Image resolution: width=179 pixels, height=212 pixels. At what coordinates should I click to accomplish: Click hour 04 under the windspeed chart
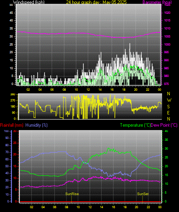[x=40, y=90]
